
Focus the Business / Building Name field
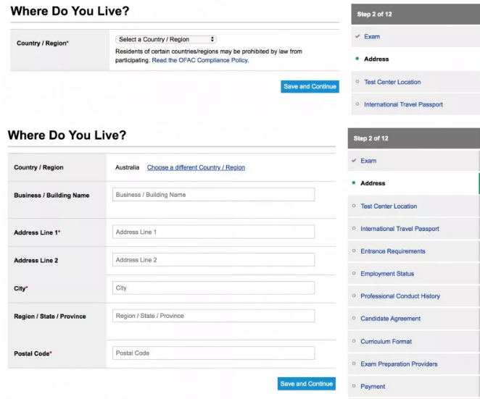214,195
